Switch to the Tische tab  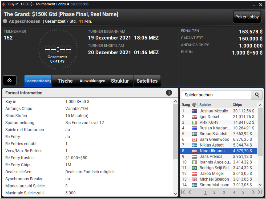65,81
